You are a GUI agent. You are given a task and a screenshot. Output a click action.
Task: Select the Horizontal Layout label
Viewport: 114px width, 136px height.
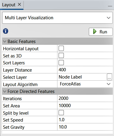point(21,49)
